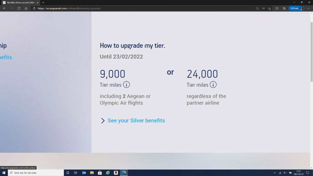Screen dimensions: 313x176
Task: Expand the chevron before See your Silver benefits
Action: tap(103, 121)
